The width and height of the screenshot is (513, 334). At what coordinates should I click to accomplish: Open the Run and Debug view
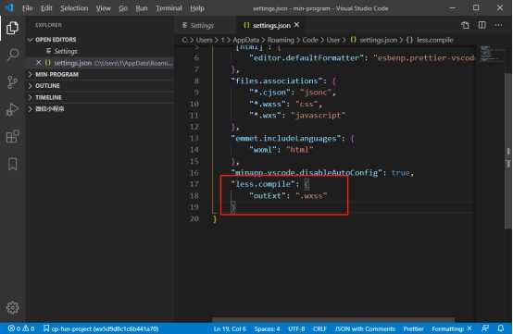tap(12, 109)
